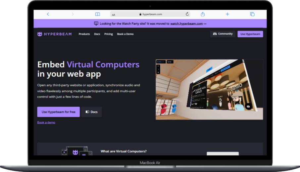Open the Safari share sheet icon
300x172 pixels.
(x=203, y=14)
